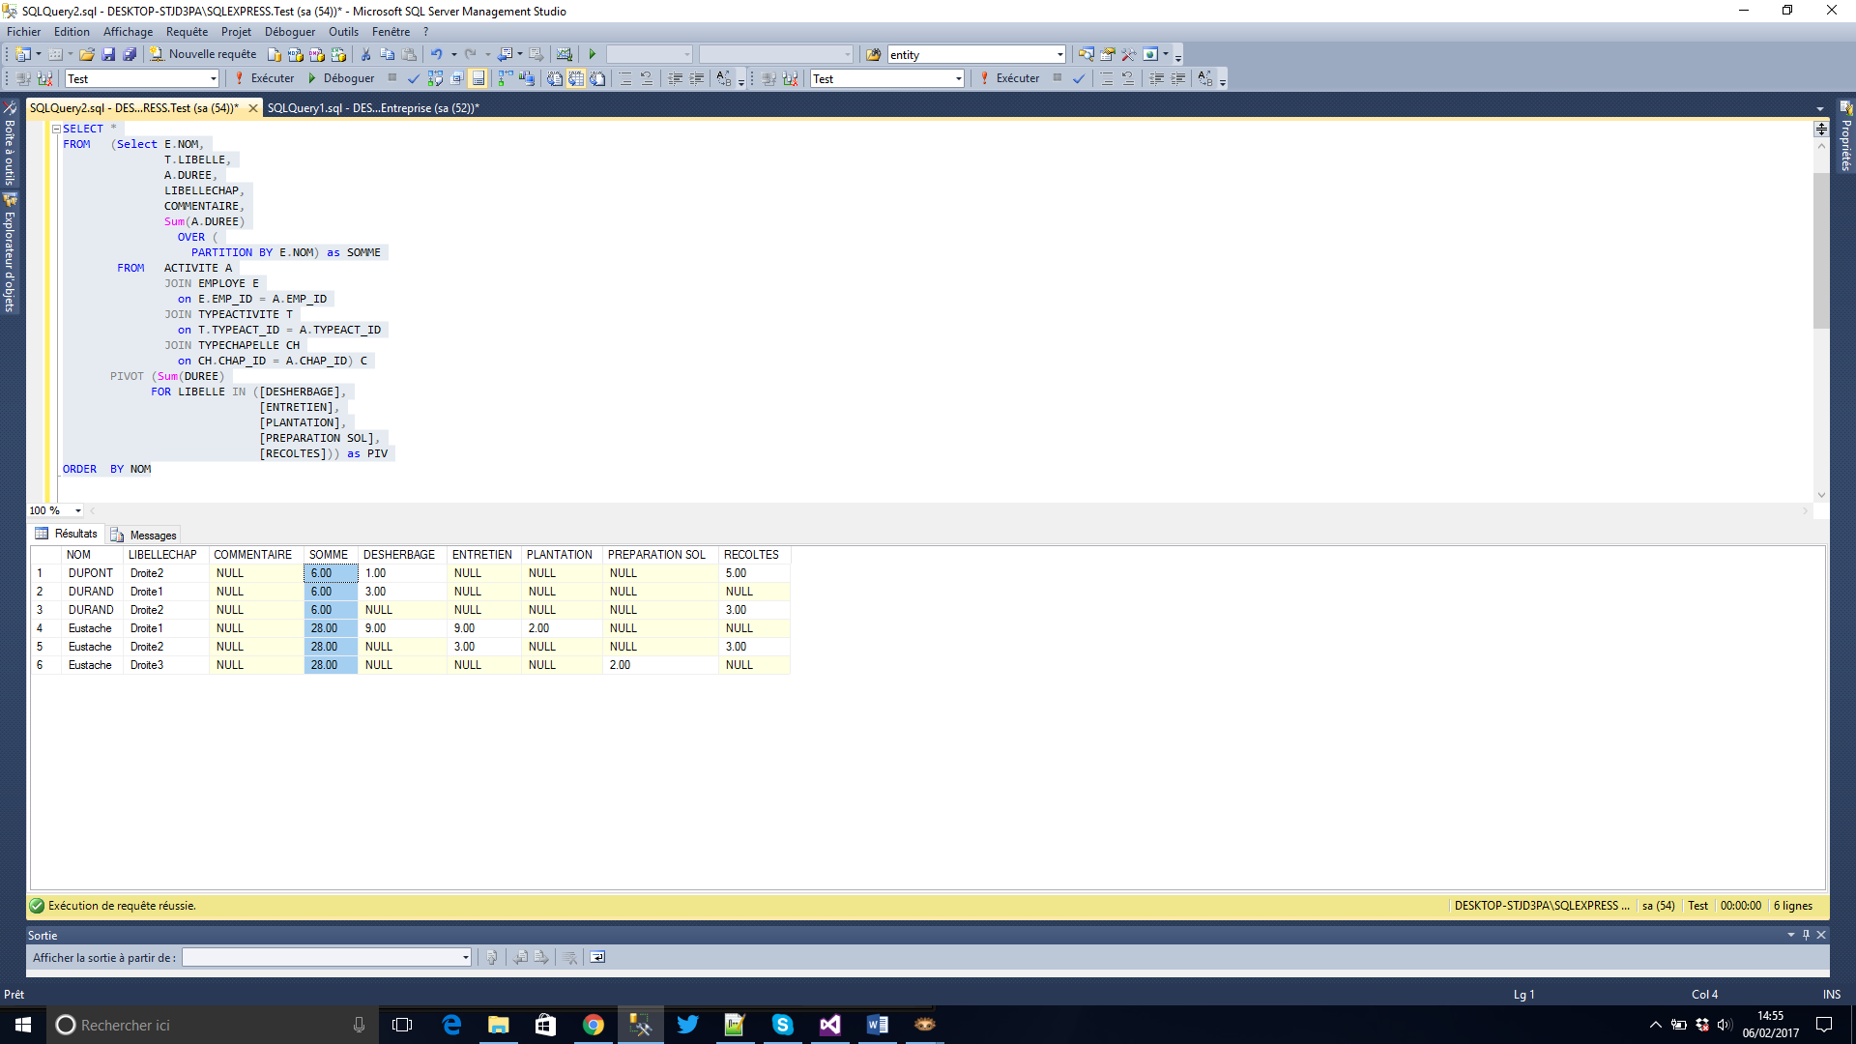Comment out the selected lines icon
The image size is (1856, 1044).
pyautogui.click(x=625, y=79)
